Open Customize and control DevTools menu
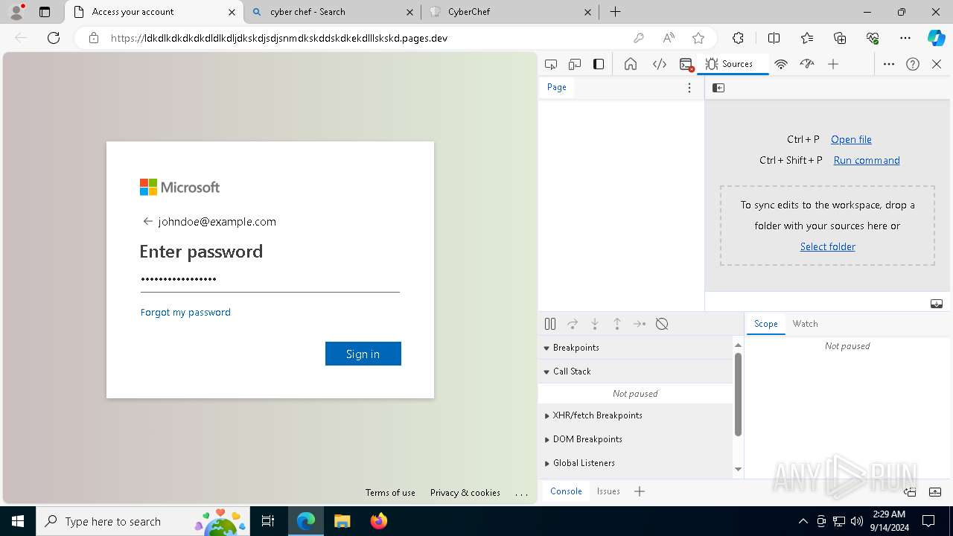This screenshot has height=536, width=953. tap(889, 64)
